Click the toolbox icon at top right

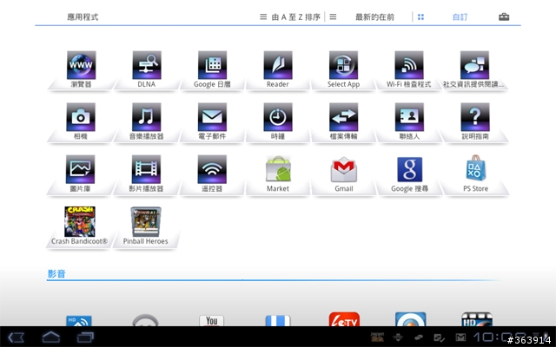coord(504,16)
